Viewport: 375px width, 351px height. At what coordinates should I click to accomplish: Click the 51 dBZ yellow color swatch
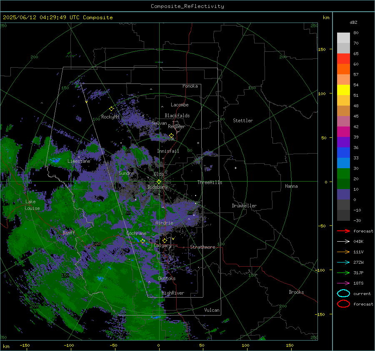(343, 90)
